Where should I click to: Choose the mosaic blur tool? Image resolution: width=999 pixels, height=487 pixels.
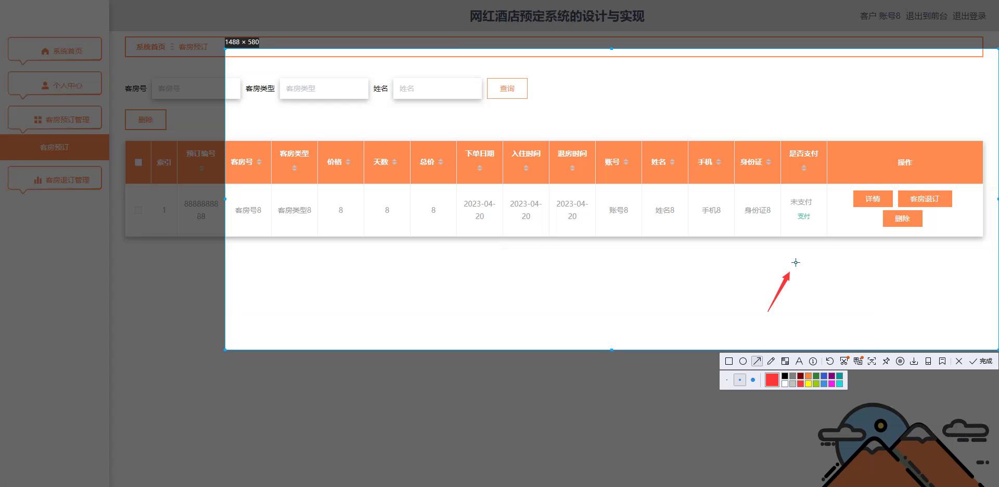pyautogui.click(x=785, y=361)
